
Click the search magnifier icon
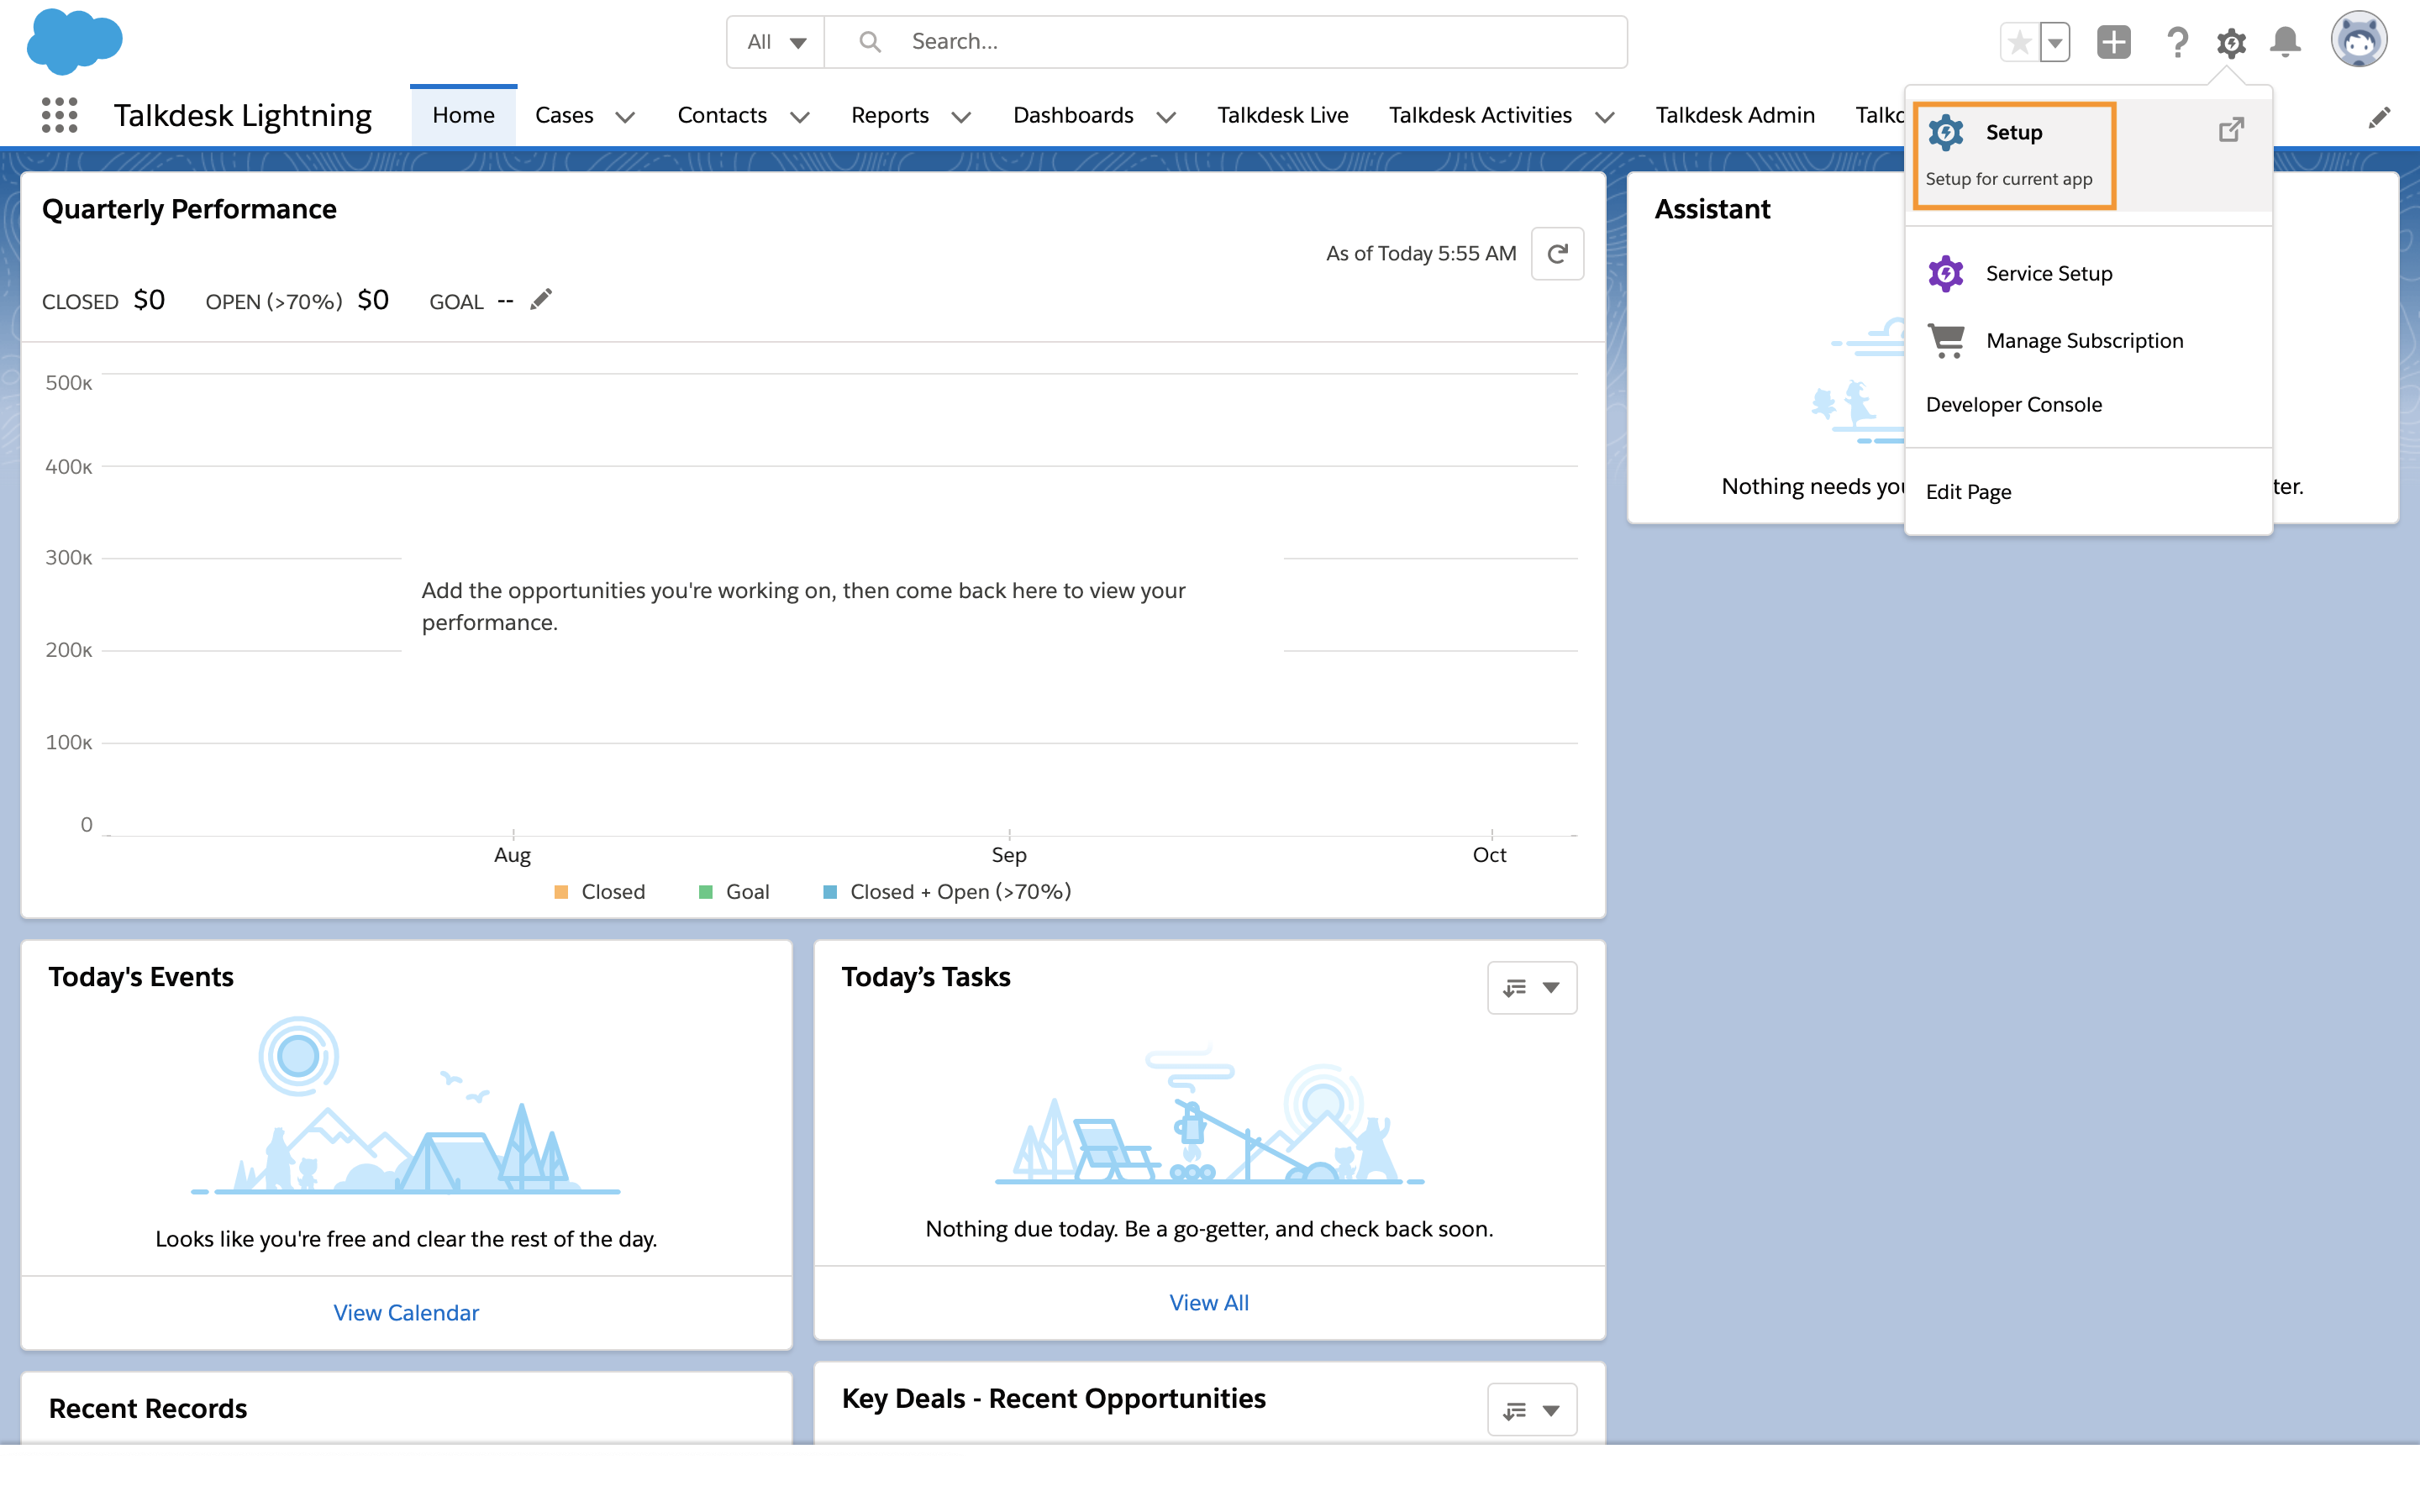(x=870, y=42)
